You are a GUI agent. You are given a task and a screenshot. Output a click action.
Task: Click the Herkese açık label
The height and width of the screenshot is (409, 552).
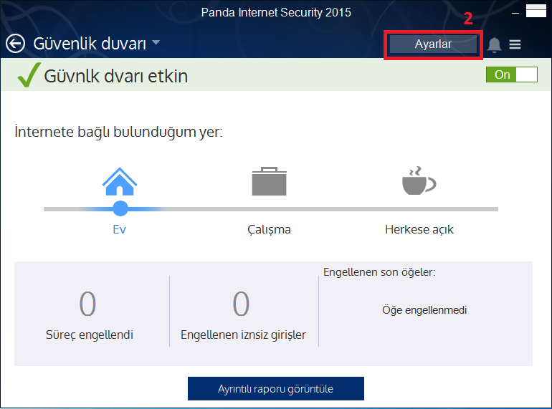coord(419,229)
